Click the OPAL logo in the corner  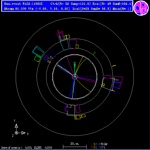point(141,8)
